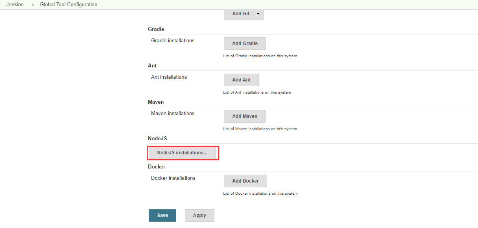Expand the Add Git dropdown arrow
This screenshot has width=478, height=228.
[258, 14]
